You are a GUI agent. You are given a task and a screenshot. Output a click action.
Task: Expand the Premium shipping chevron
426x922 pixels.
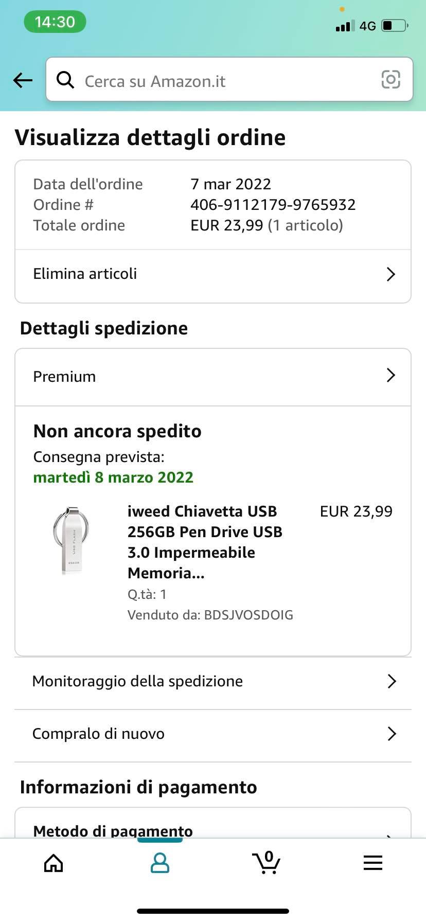pos(391,376)
